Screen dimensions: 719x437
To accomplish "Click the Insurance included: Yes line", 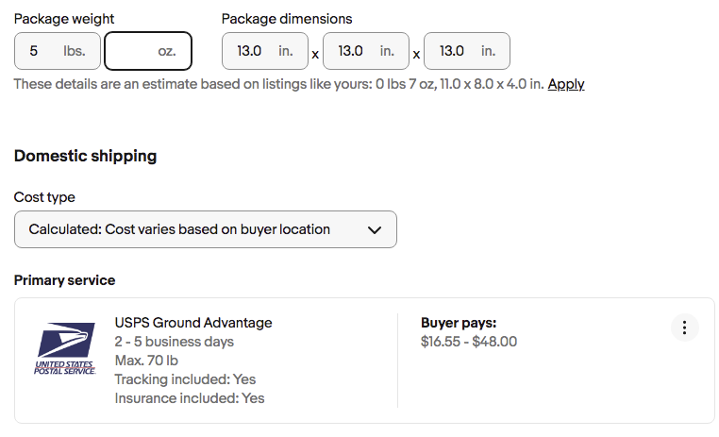I will point(189,398).
